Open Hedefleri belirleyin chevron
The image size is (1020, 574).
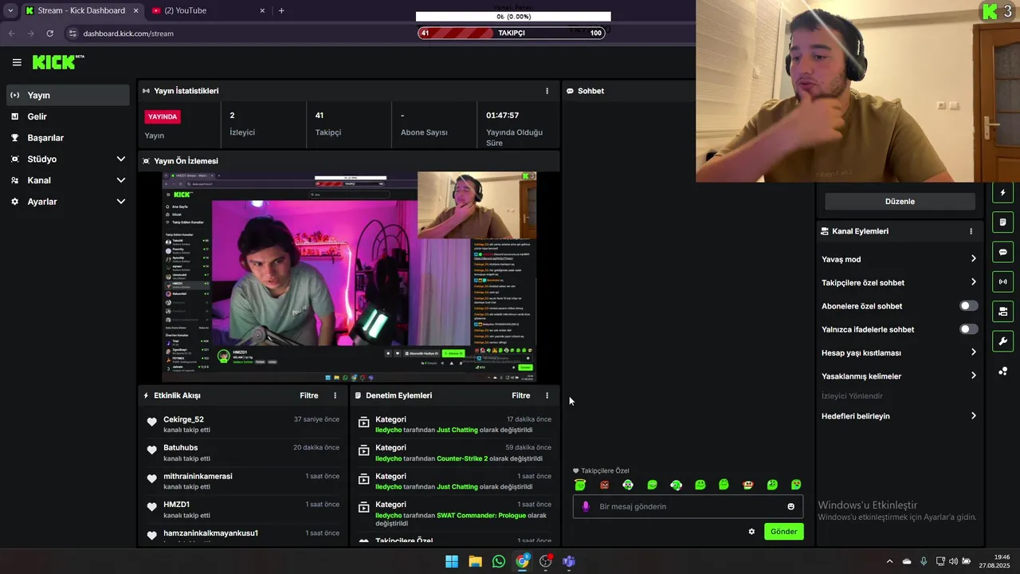pyautogui.click(x=973, y=416)
